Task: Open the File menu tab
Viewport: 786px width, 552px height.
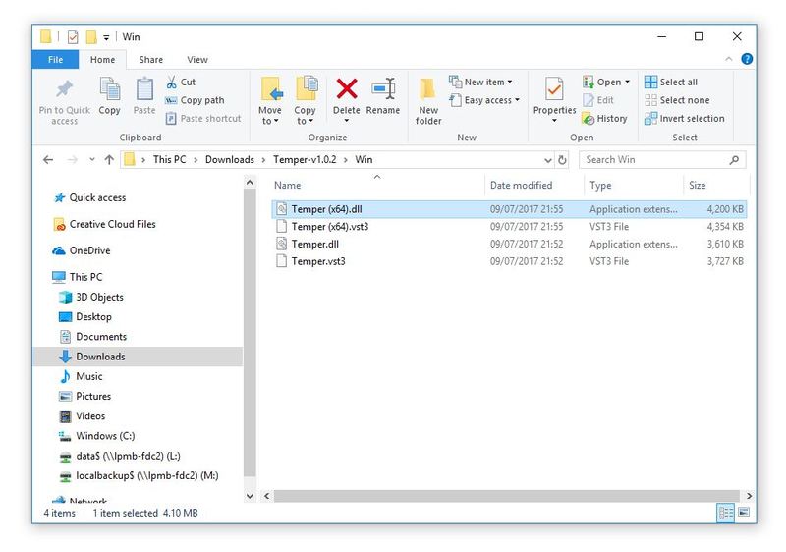Action: click(56, 60)
